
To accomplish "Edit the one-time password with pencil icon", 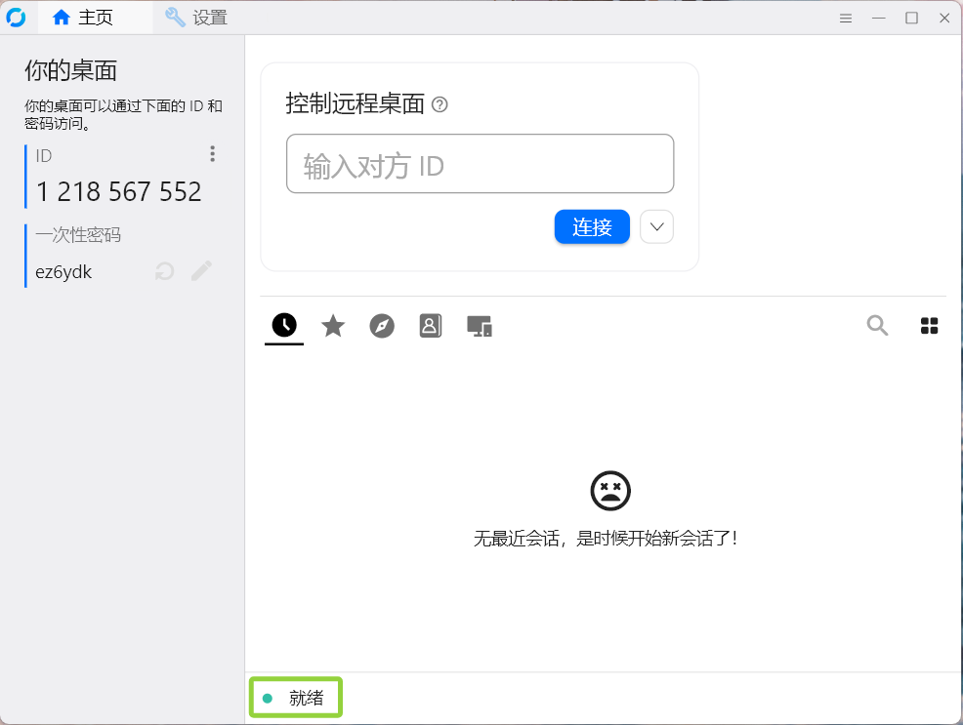I will coord(201,271).
